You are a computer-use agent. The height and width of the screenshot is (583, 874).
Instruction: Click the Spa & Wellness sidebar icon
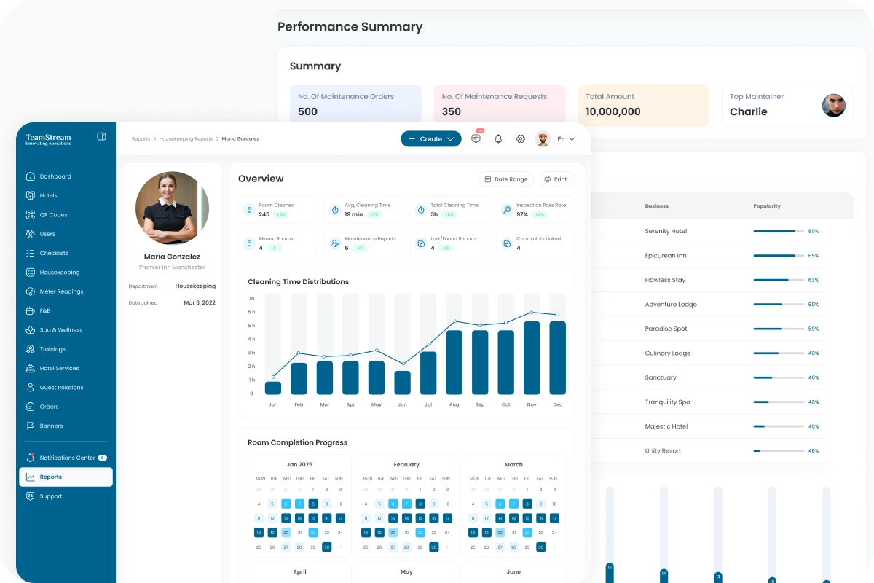(x=30, y=330)
